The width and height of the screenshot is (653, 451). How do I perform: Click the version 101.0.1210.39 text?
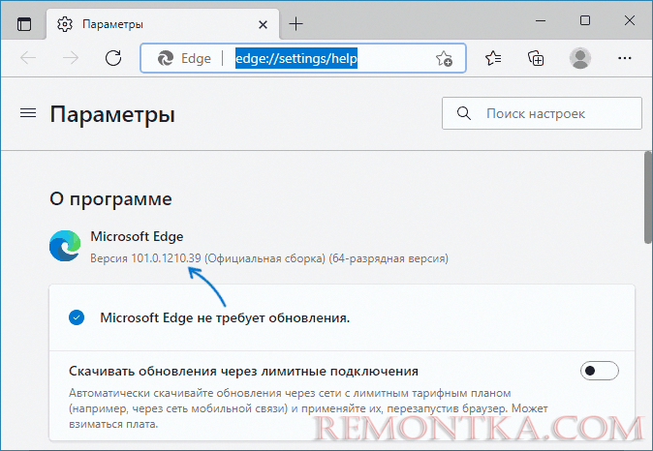click(x=167, y=258)
